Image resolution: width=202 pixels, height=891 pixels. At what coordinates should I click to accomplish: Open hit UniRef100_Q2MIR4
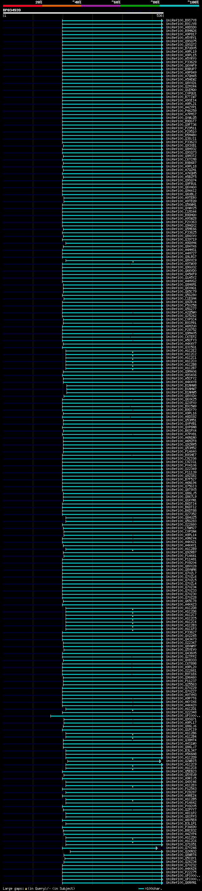(x=181, y=87)
